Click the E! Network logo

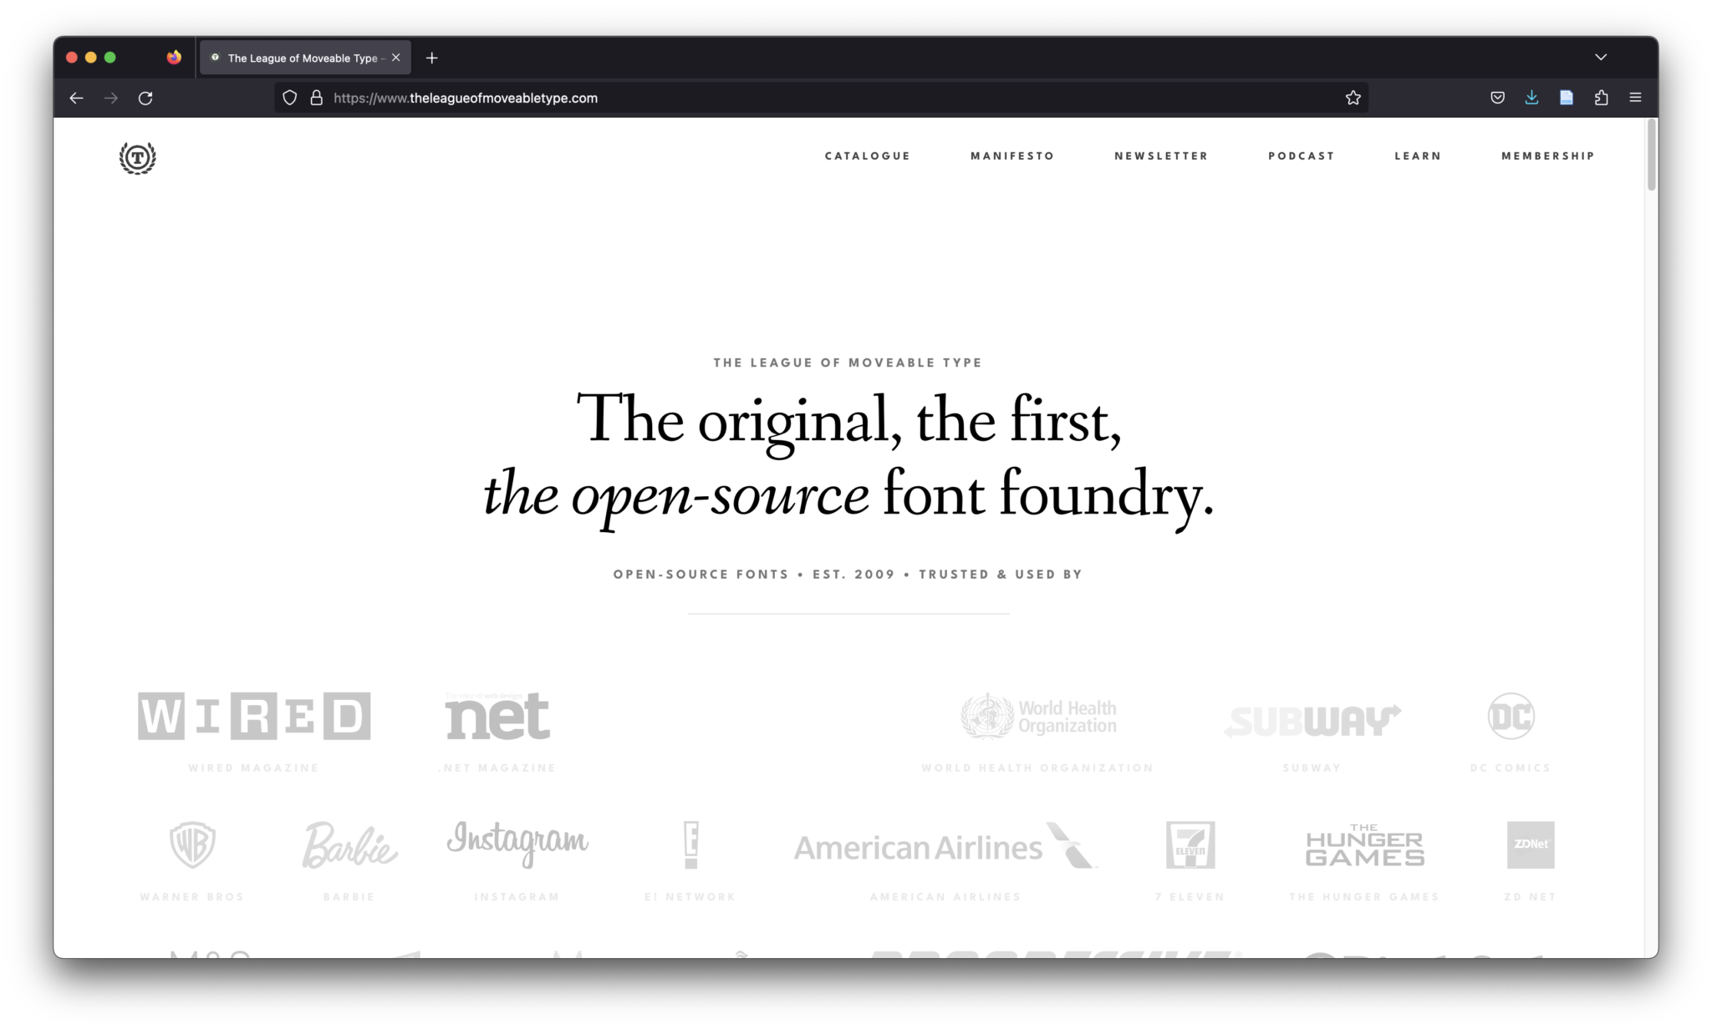(x=690, y=844)
